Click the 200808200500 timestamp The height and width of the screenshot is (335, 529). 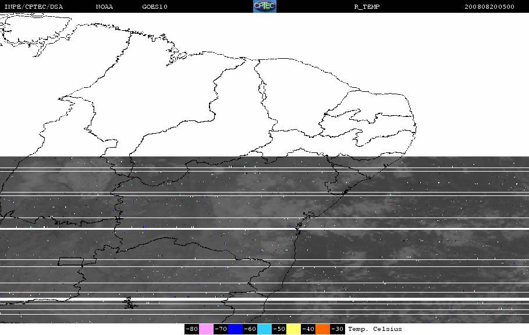(489, 7)
